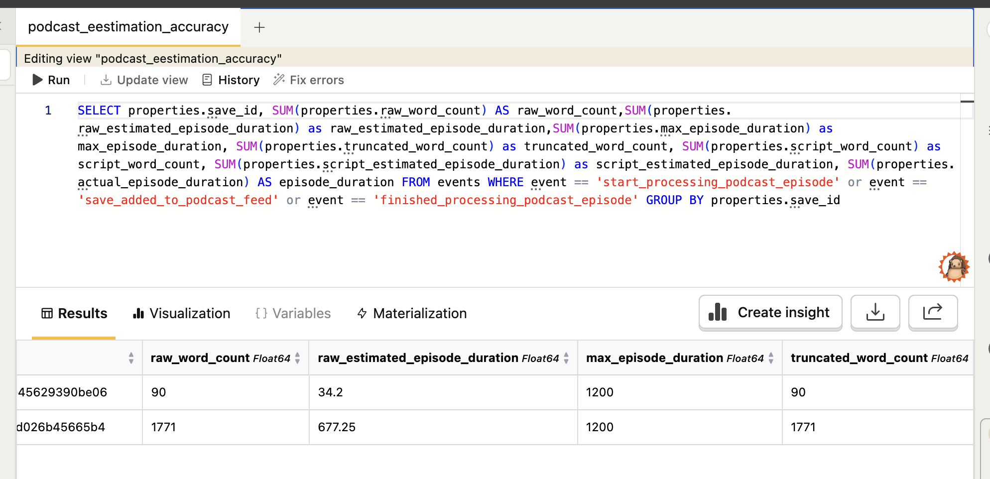Run the SQL query

pyautogui.click(x=51, y=80)
